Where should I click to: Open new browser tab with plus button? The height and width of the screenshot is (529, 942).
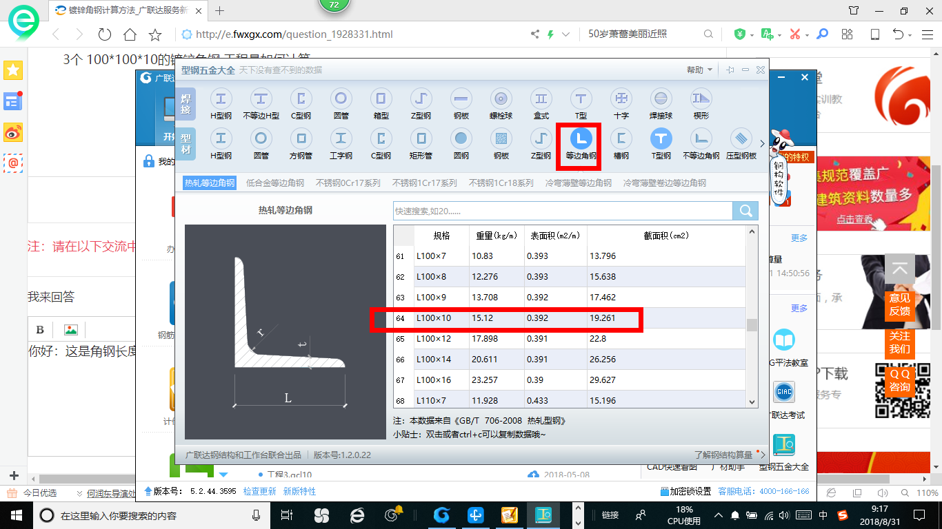coord(220,10)
